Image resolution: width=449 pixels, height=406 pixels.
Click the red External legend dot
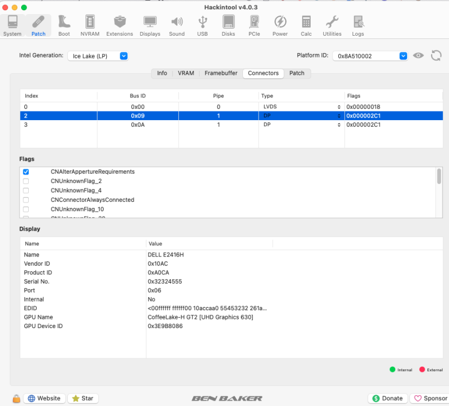tap(422, 369)
